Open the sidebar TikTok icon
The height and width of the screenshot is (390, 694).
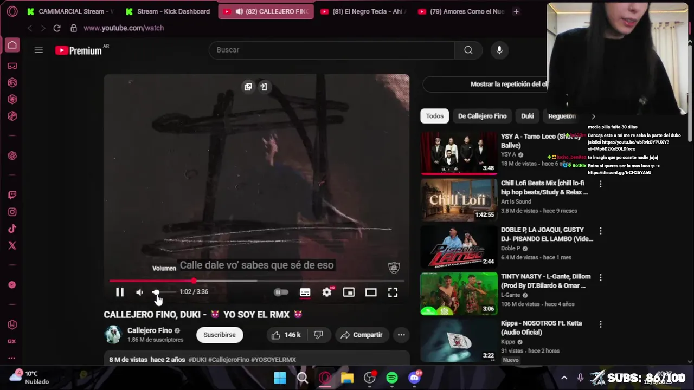(x=12, y=229)
